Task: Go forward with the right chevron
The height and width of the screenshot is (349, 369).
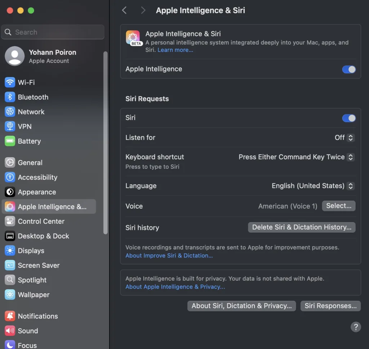Action: pos(143,10)
